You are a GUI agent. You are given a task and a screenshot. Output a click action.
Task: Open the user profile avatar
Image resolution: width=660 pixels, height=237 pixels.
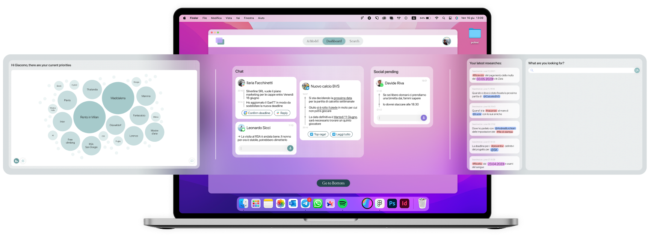pos(446,41)
